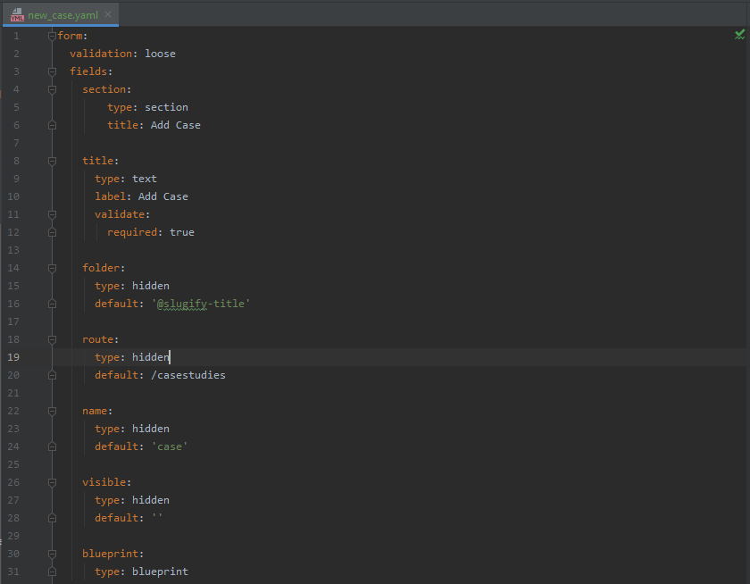Click the '@slugify-title' string value
Viewport: 750px width, 584px height.
(x=201, y=304)
